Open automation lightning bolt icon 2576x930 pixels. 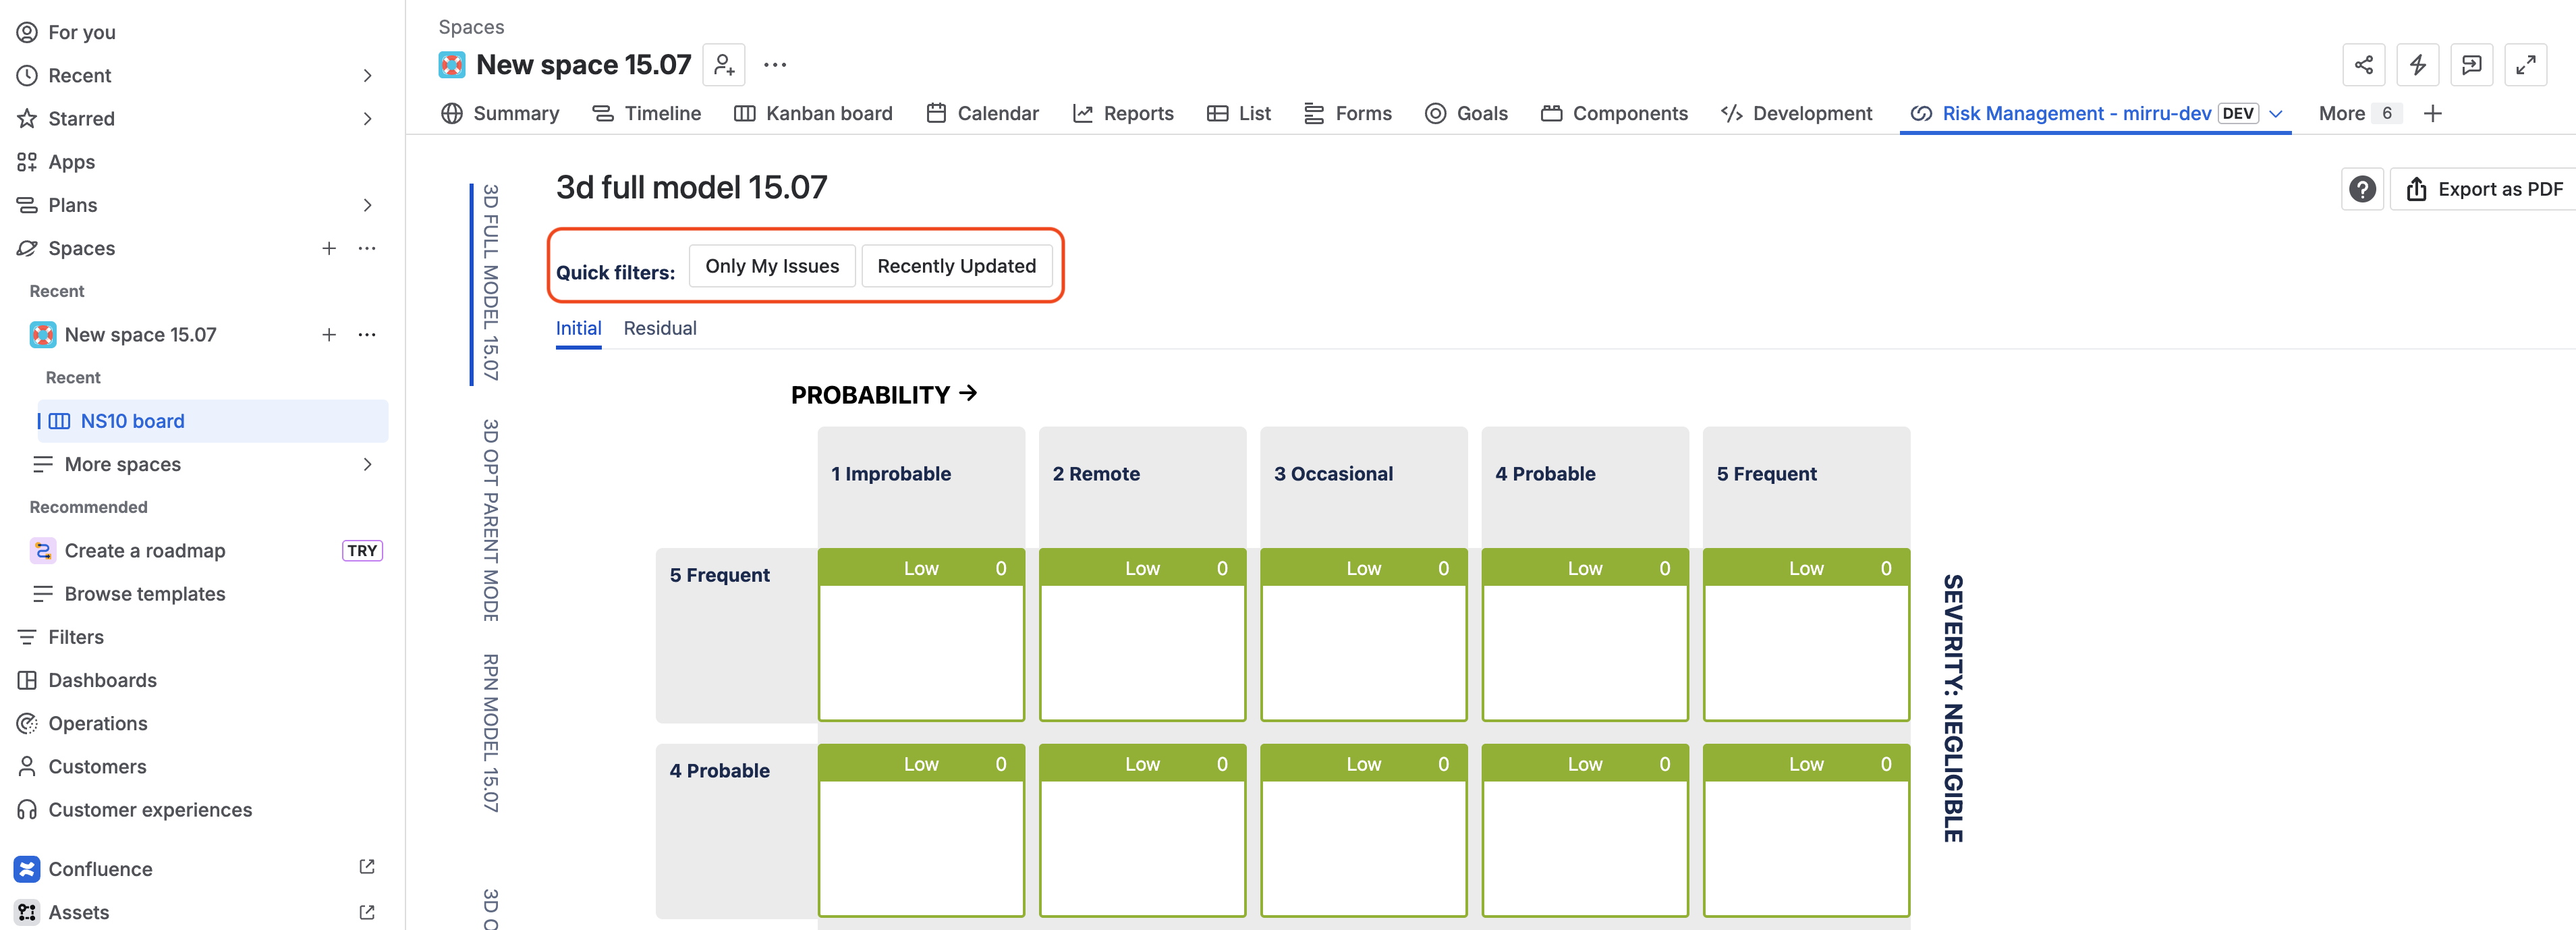(2418, 65)
